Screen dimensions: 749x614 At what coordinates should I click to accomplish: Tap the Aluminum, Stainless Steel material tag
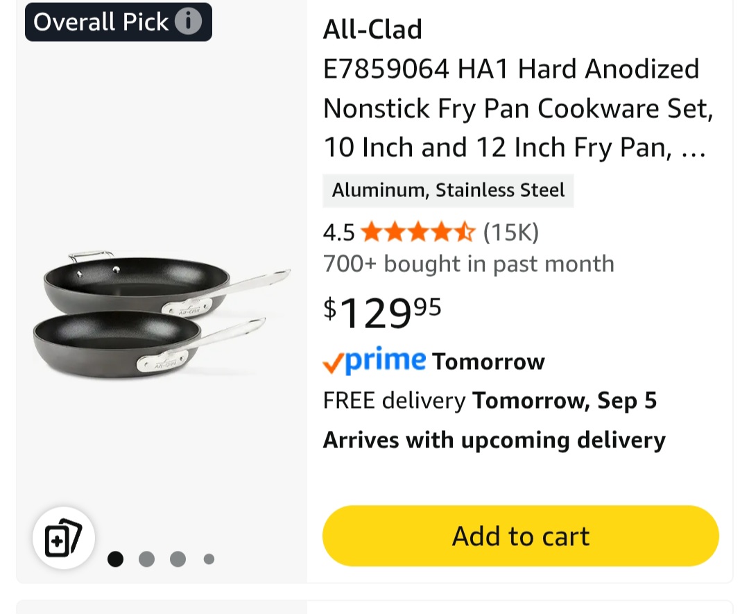448,190
